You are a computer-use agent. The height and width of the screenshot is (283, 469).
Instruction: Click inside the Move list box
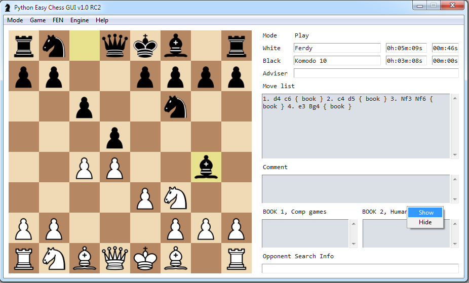coord(356,126)
